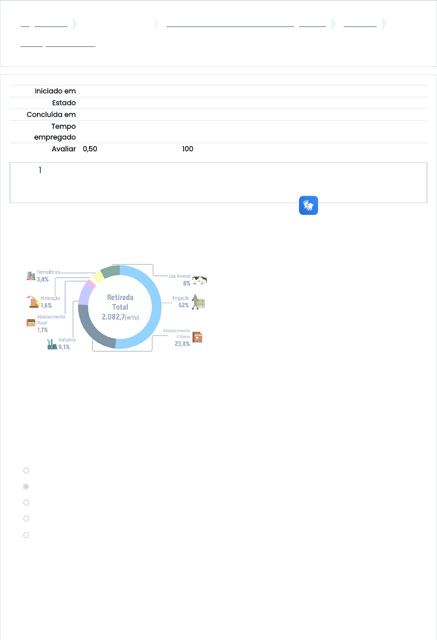Select the first answer radio button
Viewport: 437px width, 640px height.
click(26, 471)
